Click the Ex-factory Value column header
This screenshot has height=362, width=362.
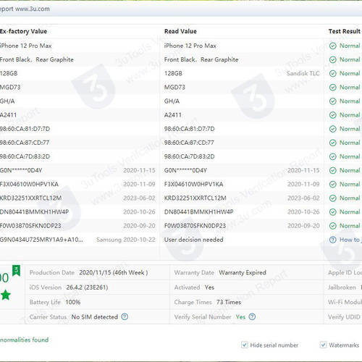tap(23, 31)
